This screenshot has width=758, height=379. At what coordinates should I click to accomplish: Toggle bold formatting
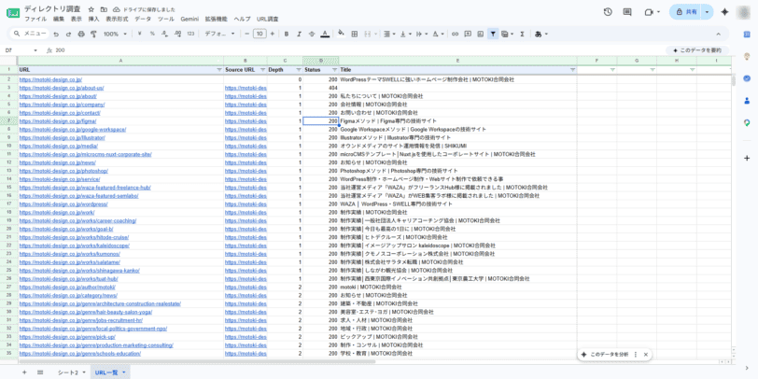click(x=287, y=34)
